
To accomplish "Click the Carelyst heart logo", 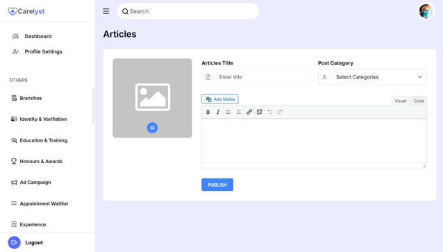I will (12, 11).
